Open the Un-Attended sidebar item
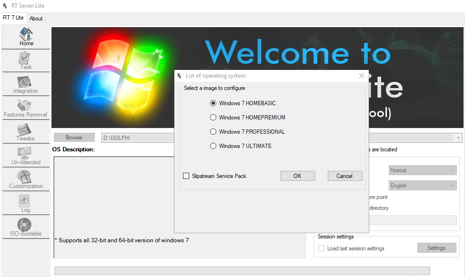Screen dimensions: 465x277 tap(26, 156)
